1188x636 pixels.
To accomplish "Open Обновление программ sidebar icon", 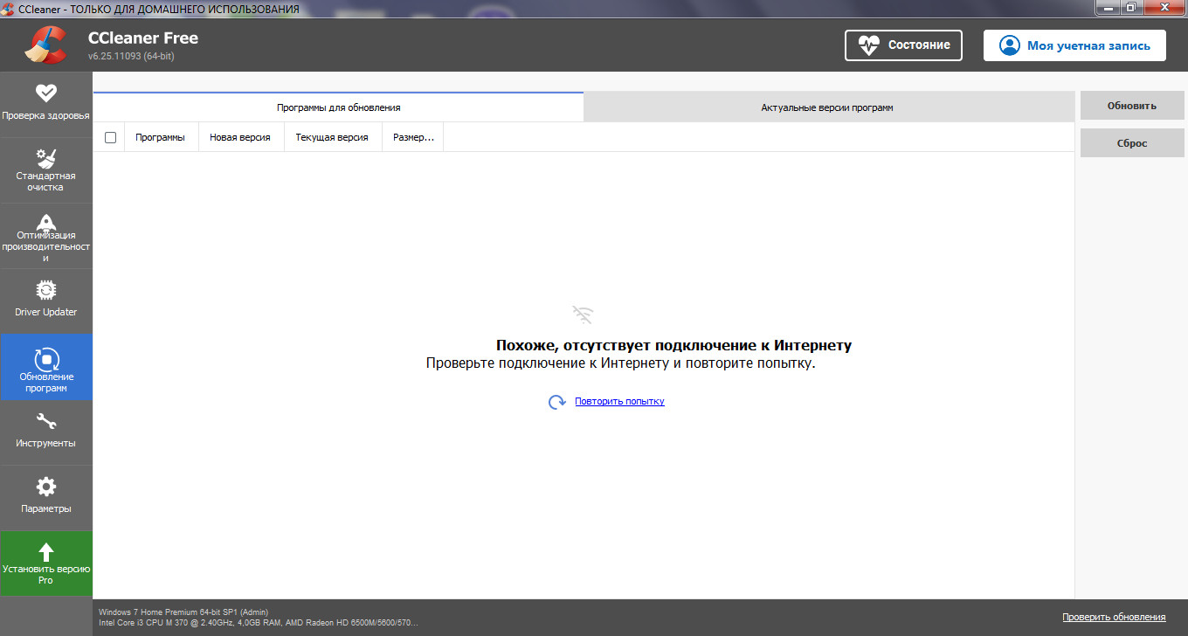I will [46, 358].
